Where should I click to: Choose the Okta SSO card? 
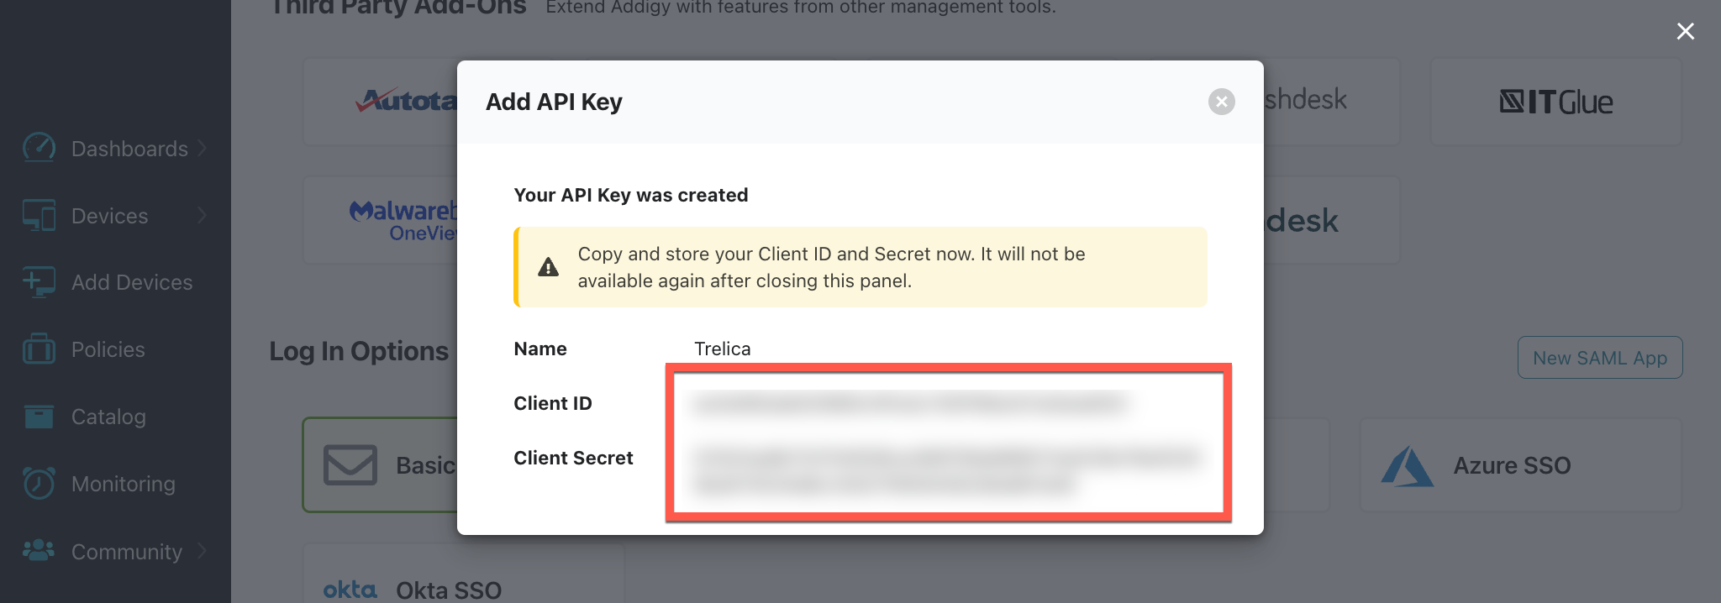(x=464, y=579)
